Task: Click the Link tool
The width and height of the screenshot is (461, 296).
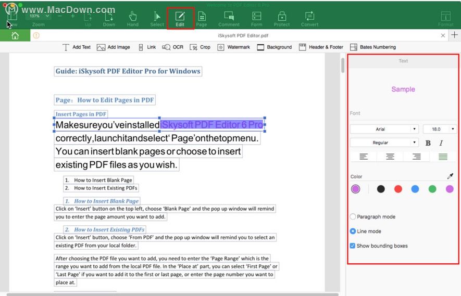Action: 147,47
